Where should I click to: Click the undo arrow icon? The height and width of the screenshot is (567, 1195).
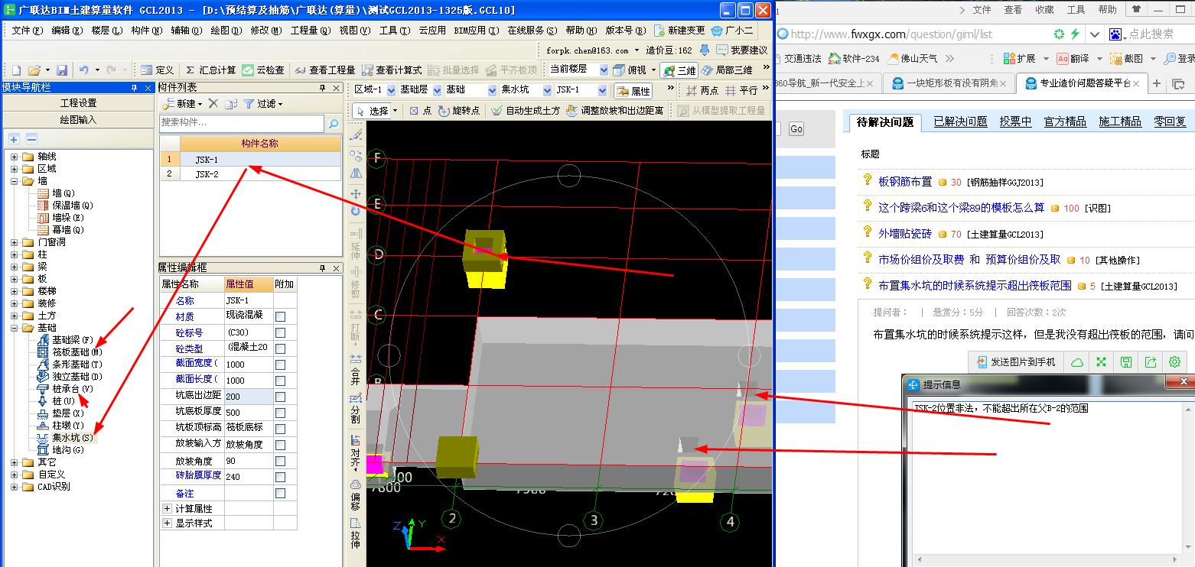(83, 70)
